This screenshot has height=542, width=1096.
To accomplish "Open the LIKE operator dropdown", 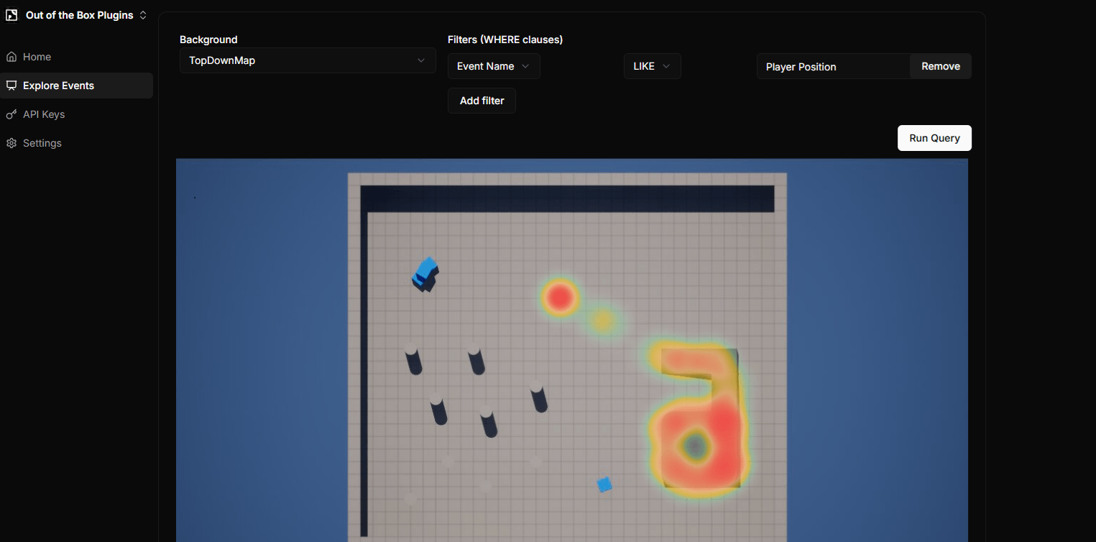I will (652, 66).
